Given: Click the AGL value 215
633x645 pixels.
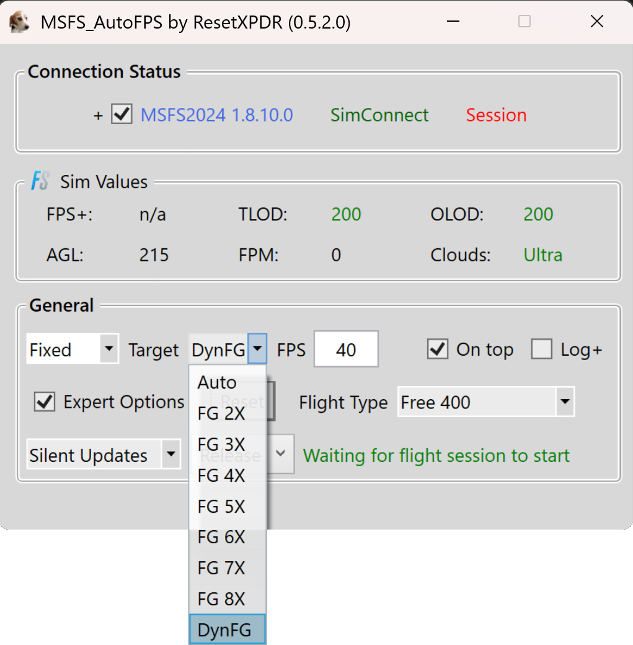Looking at the screenshot, I should pos(154,255).
